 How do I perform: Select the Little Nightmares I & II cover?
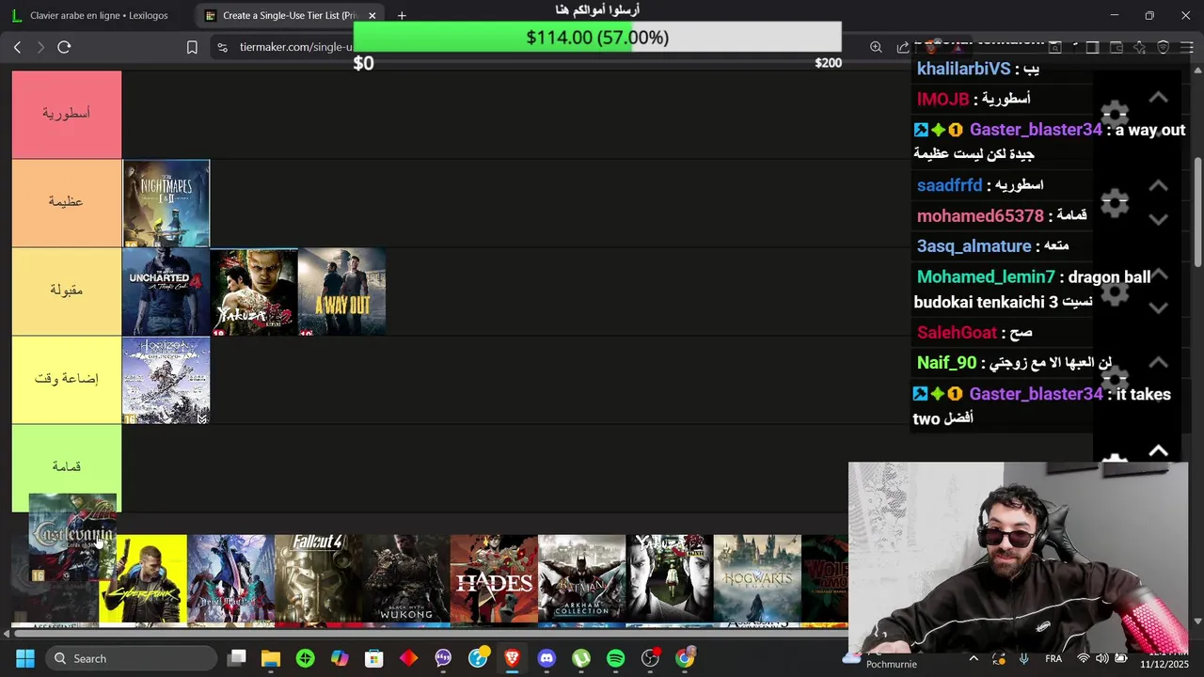click(x=166, y=203)
